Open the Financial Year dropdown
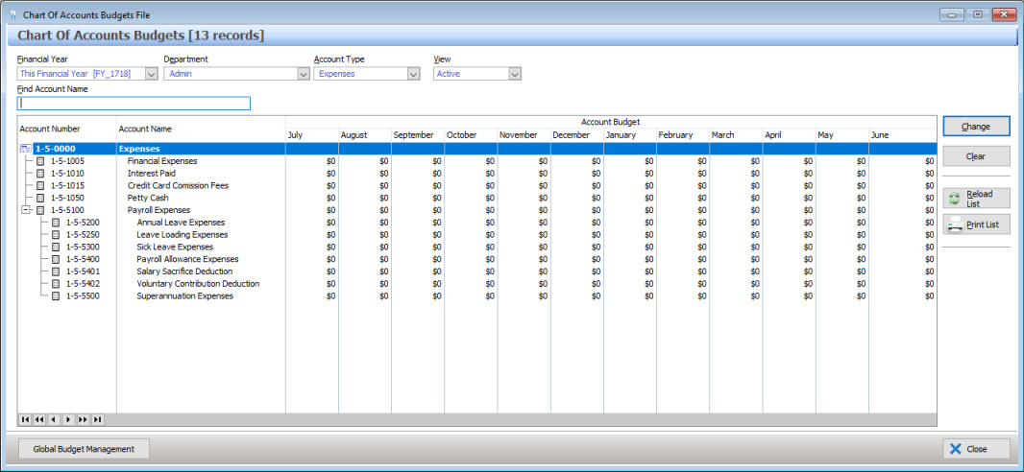This screenshot has width=1024, height=472. click(x=151, y=74)
